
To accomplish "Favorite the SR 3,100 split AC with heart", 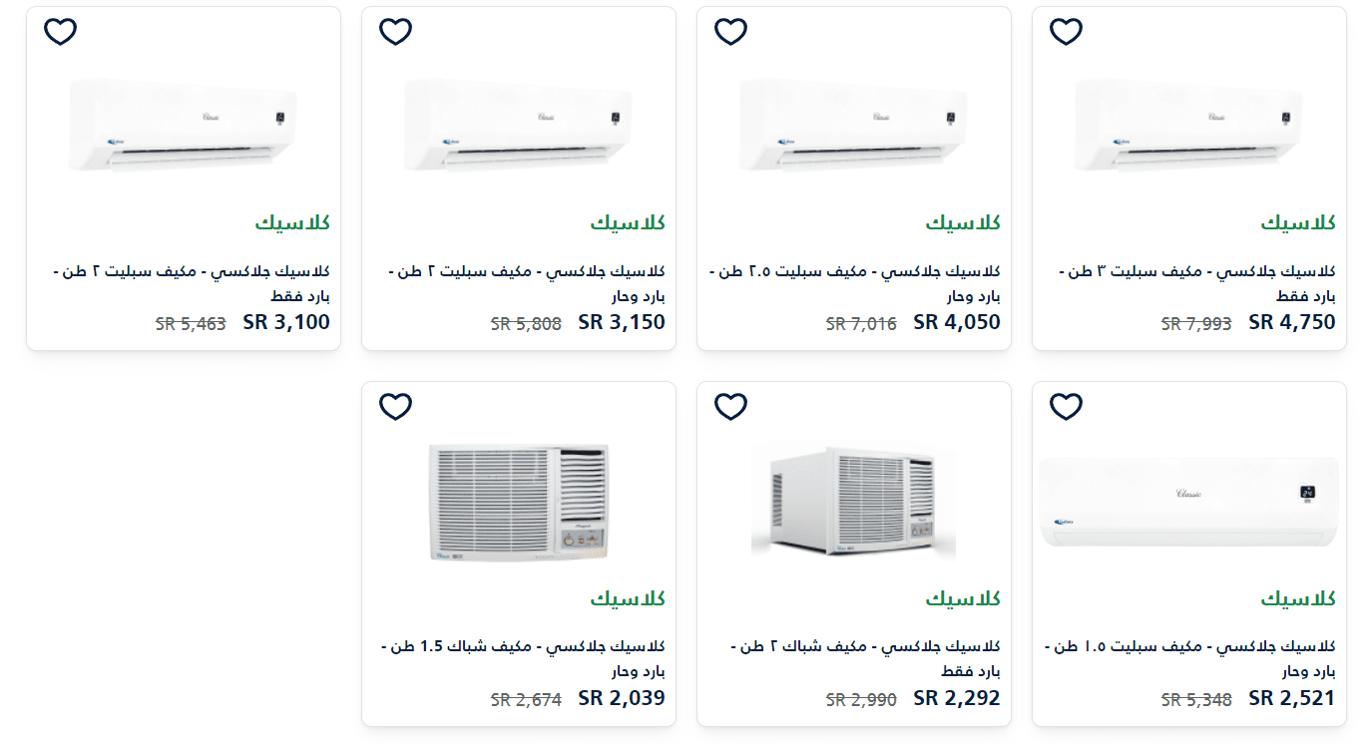I will [x=61, y=32].
